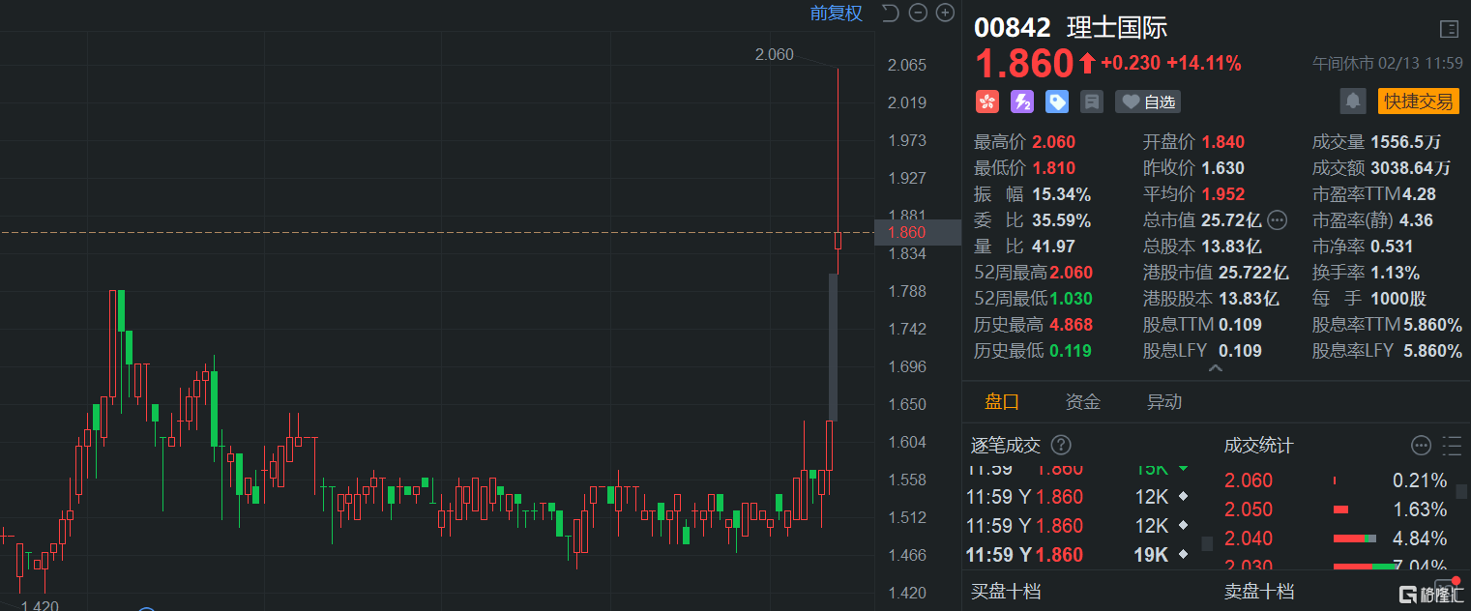Zoom in the chart with the plus icon

(945, 13)
